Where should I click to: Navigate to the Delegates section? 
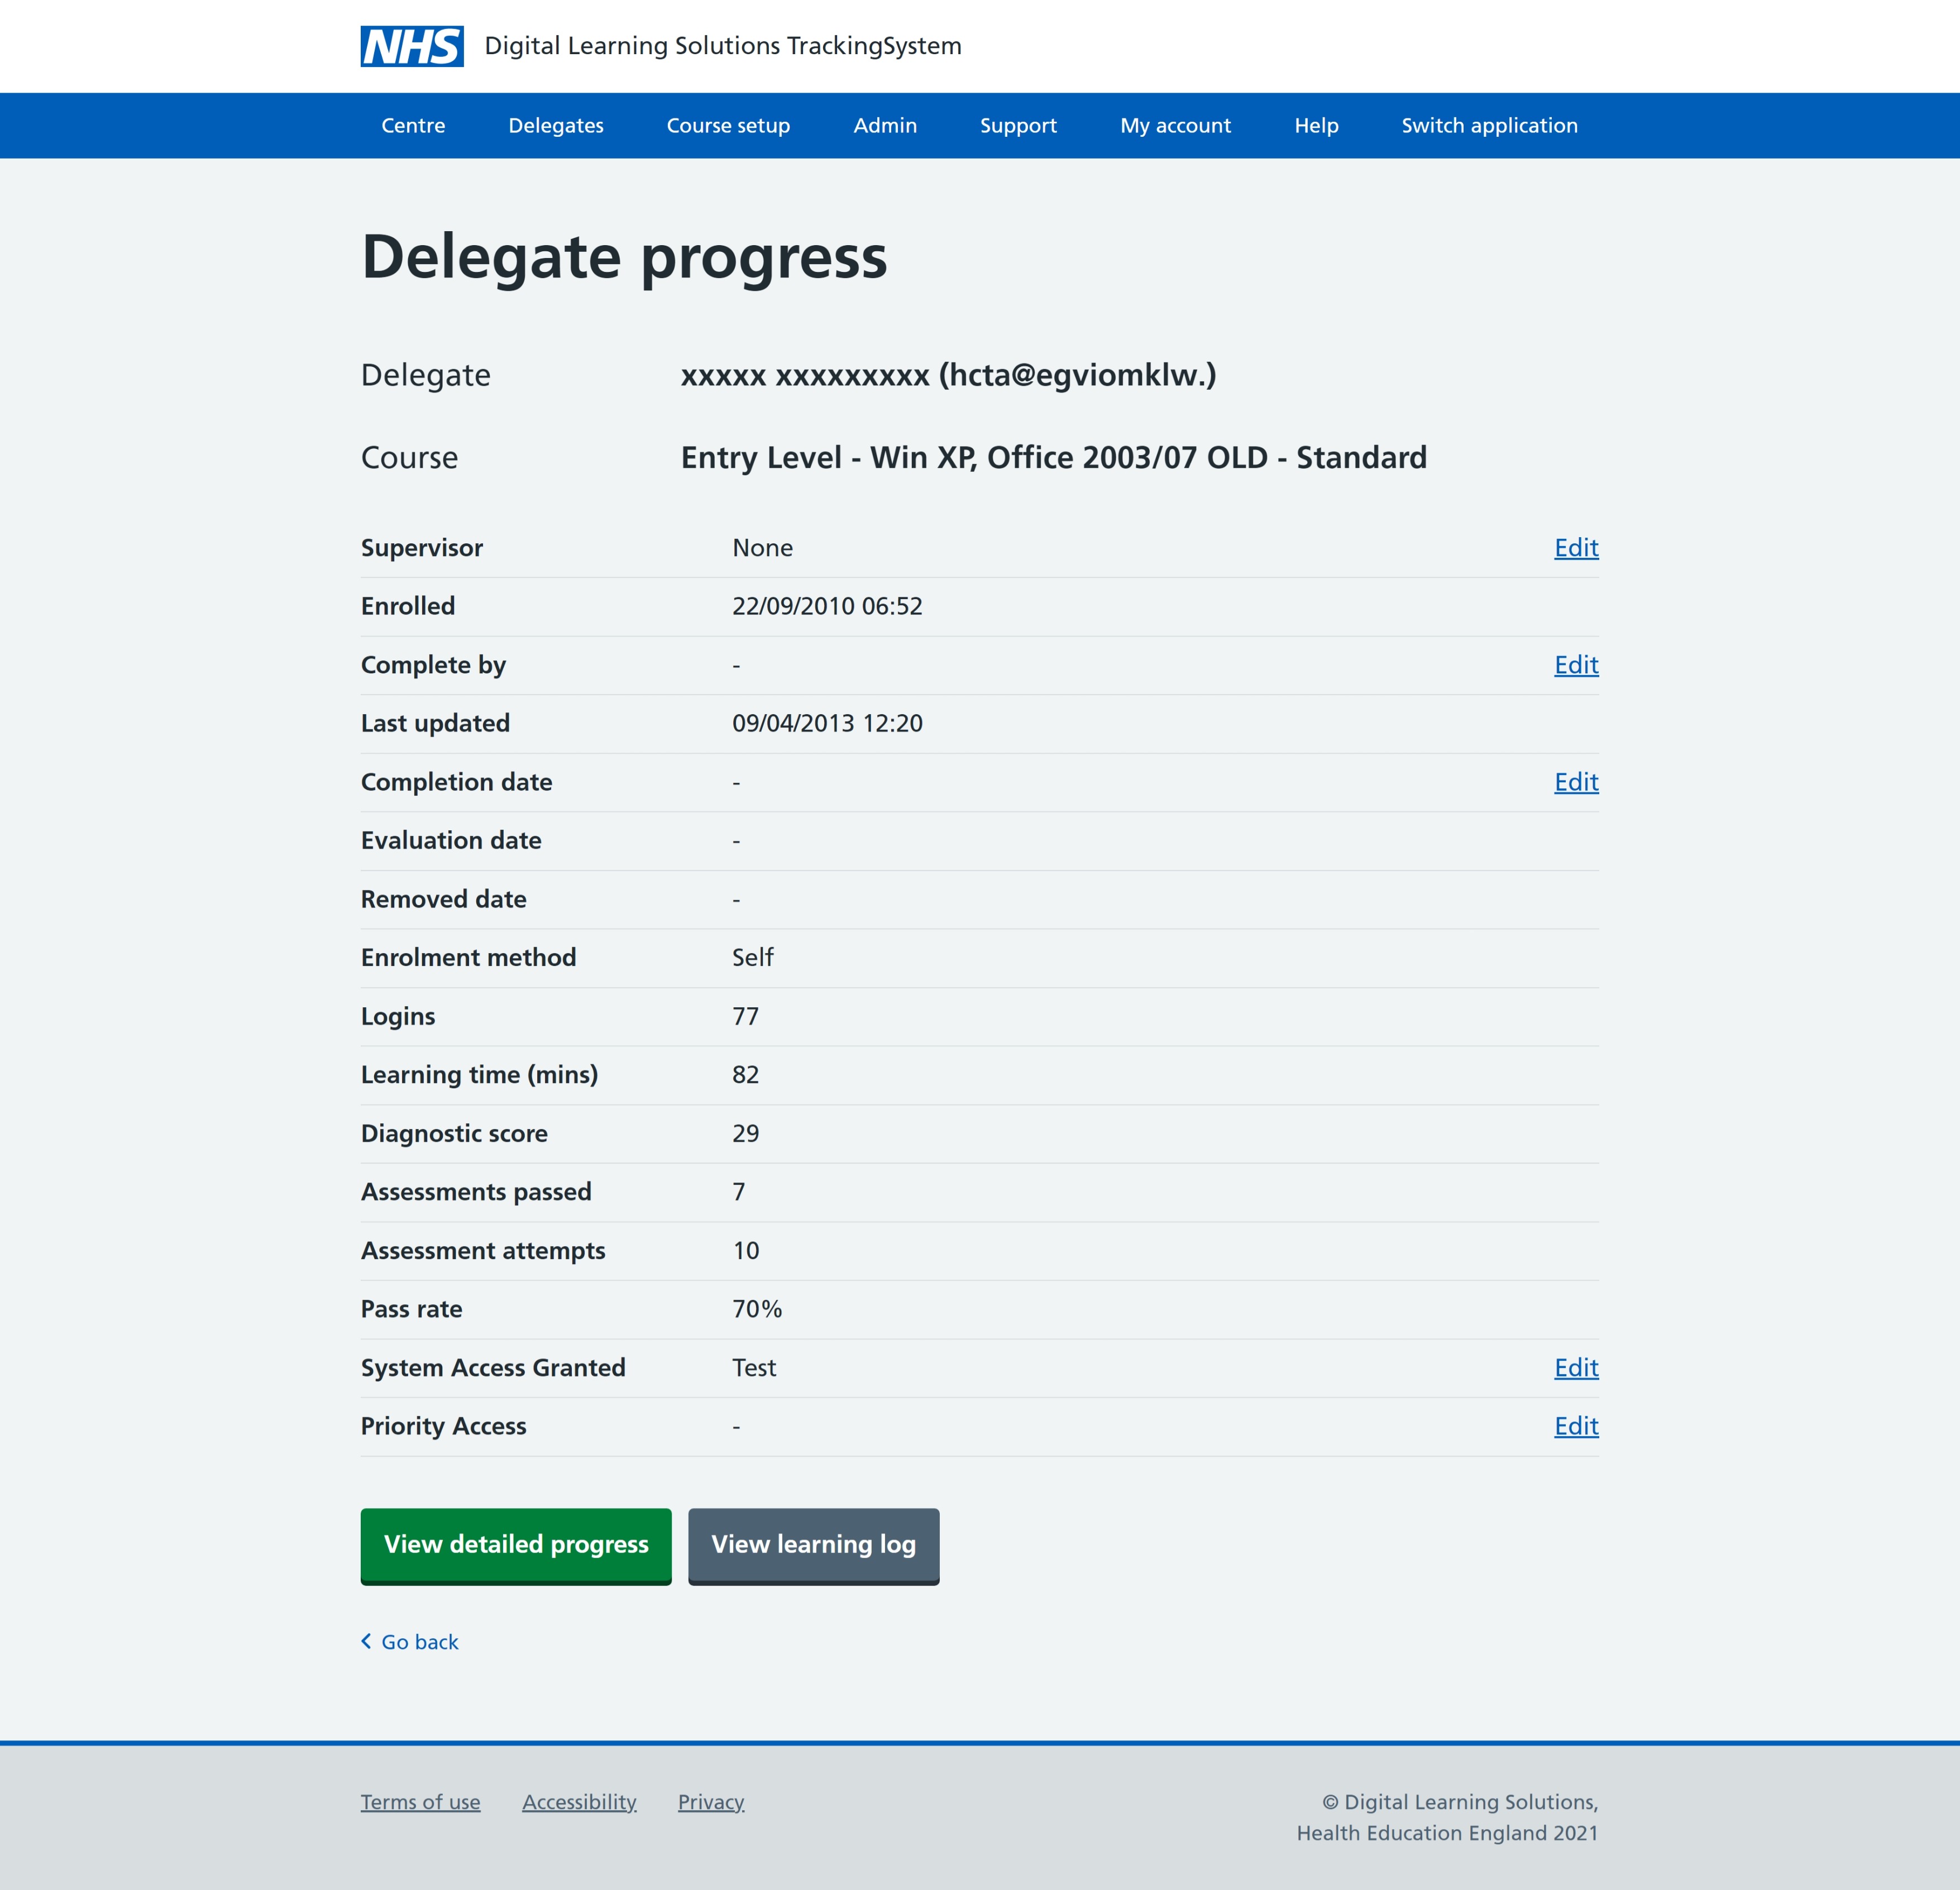pos(556,125)
